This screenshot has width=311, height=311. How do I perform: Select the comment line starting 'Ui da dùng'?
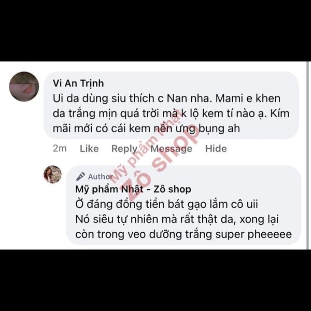166,98
